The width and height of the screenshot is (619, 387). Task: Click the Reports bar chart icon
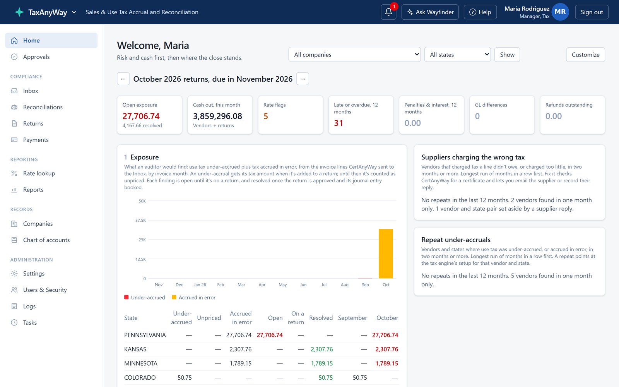14,190
